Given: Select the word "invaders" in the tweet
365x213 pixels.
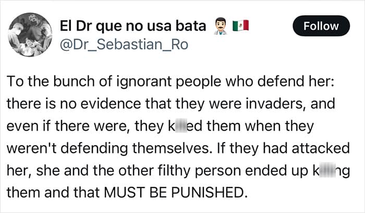Looking at the screenshot, I should point(276,104).
